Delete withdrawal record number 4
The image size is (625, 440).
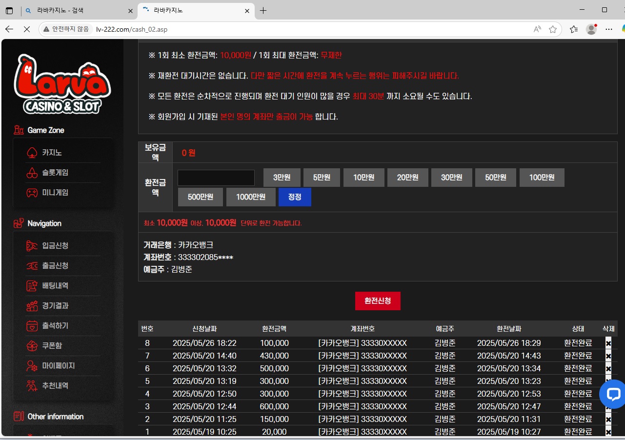click(608, 394)
